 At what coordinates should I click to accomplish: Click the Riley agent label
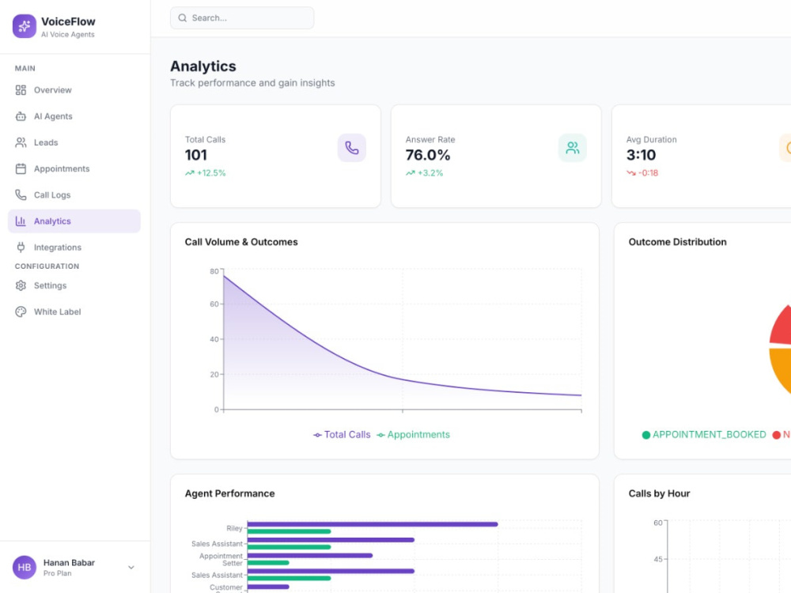click(x=234, y=528)
